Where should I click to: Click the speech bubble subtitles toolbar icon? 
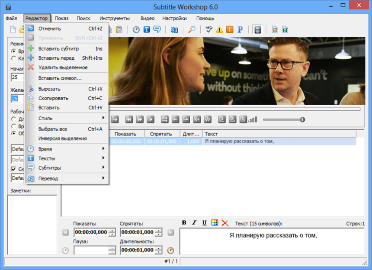[157, 30]
